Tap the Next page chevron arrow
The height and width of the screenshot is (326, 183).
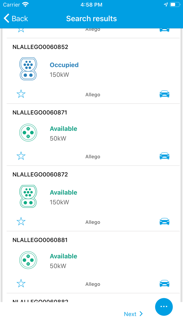(x=141, y=314)
